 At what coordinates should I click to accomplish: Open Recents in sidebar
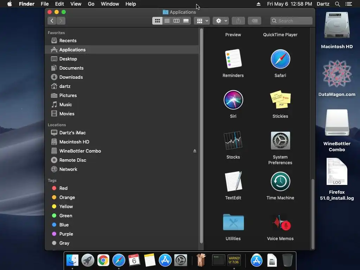(122, 41)
